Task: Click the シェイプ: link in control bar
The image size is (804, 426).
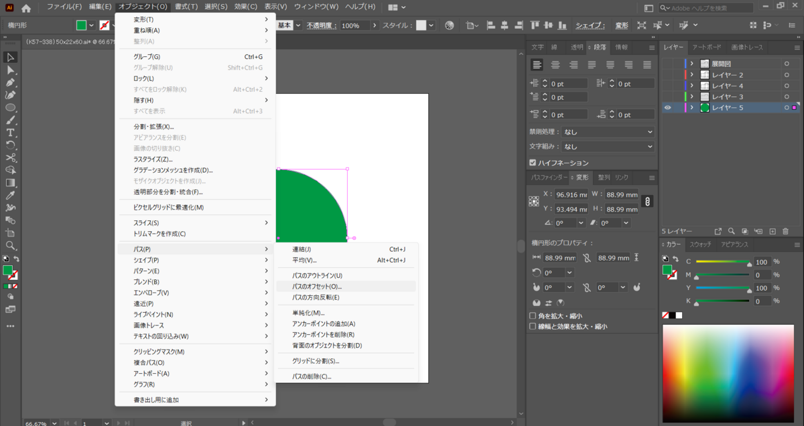Action: (590, 25)
